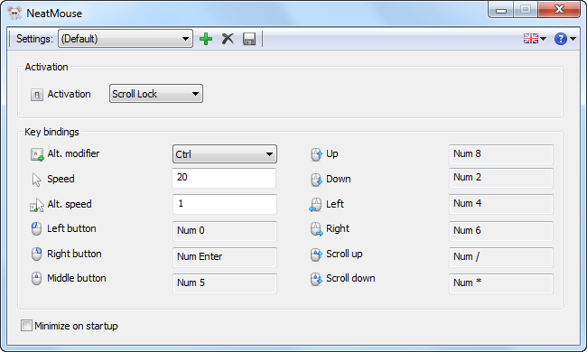
Task: Click the Down movement mouse icon
Action: click(x=316, y=180)
